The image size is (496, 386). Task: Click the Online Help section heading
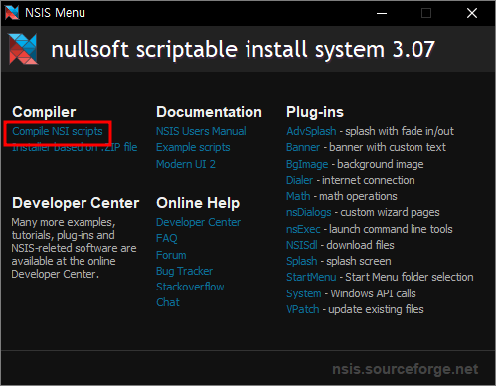click(x=198, y=203)
